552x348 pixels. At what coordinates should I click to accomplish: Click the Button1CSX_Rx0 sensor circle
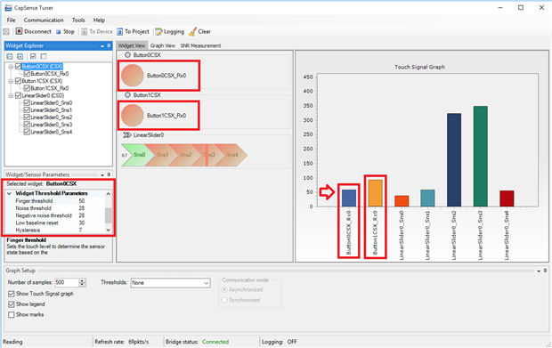click(x=133, y=115)
